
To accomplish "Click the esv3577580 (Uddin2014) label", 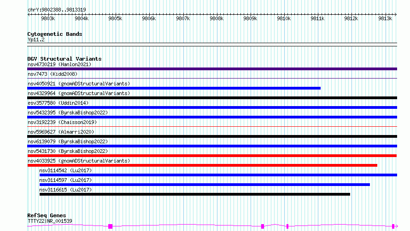I will (x=58, y=103).
